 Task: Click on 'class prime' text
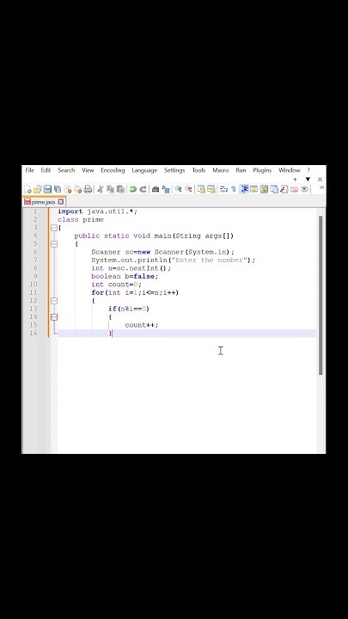81,219
